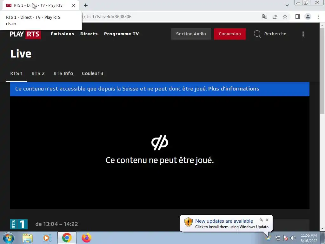The image size is (325, 244).
Task: Click 'New updates are available' notification
Action: tap(224, 221)
